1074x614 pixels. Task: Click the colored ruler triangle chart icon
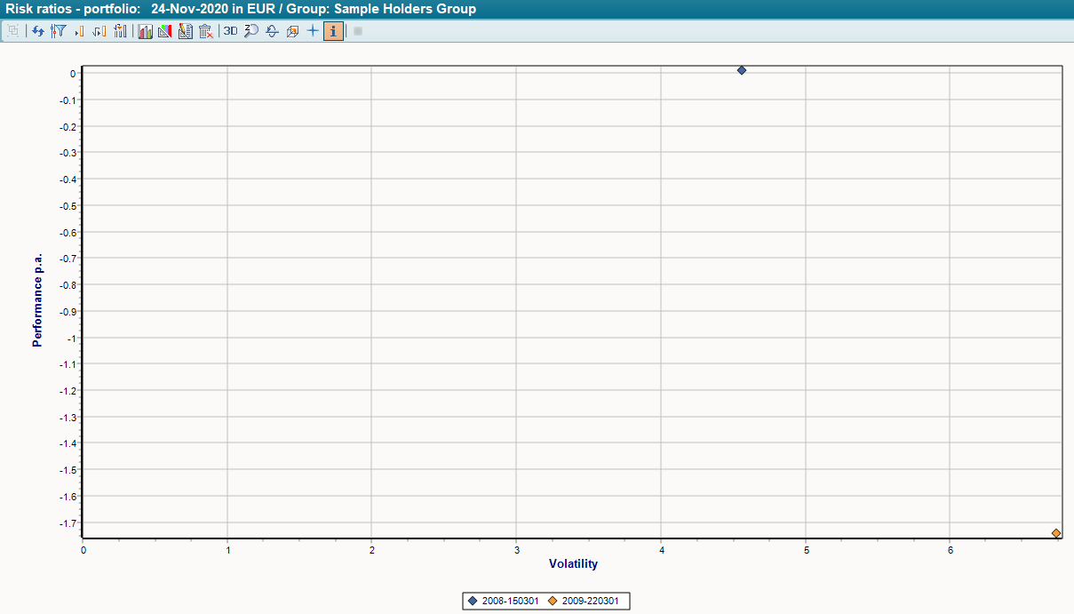point(164,31)
